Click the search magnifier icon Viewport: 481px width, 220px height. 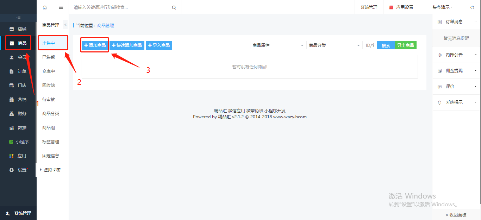174,7
